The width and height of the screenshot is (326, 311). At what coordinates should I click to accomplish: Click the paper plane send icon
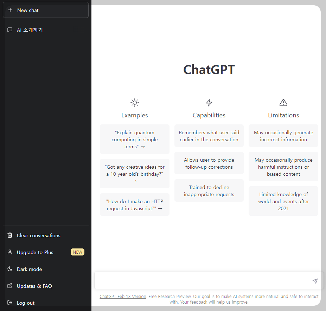click(x=315, y=281)
